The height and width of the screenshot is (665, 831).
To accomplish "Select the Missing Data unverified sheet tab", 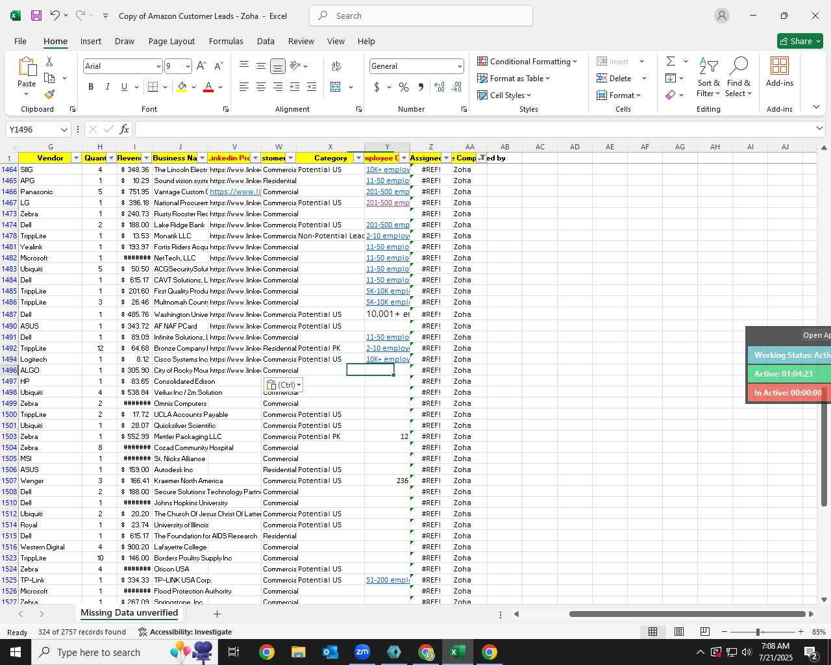I will pyautogui.click(x=129, y=613).
